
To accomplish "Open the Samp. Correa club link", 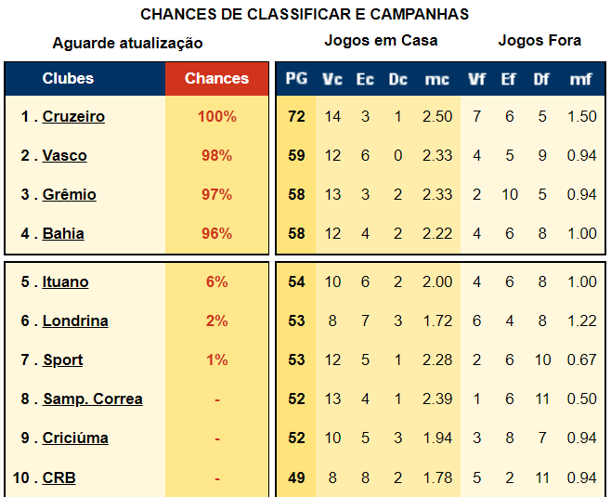I will 93,399.
